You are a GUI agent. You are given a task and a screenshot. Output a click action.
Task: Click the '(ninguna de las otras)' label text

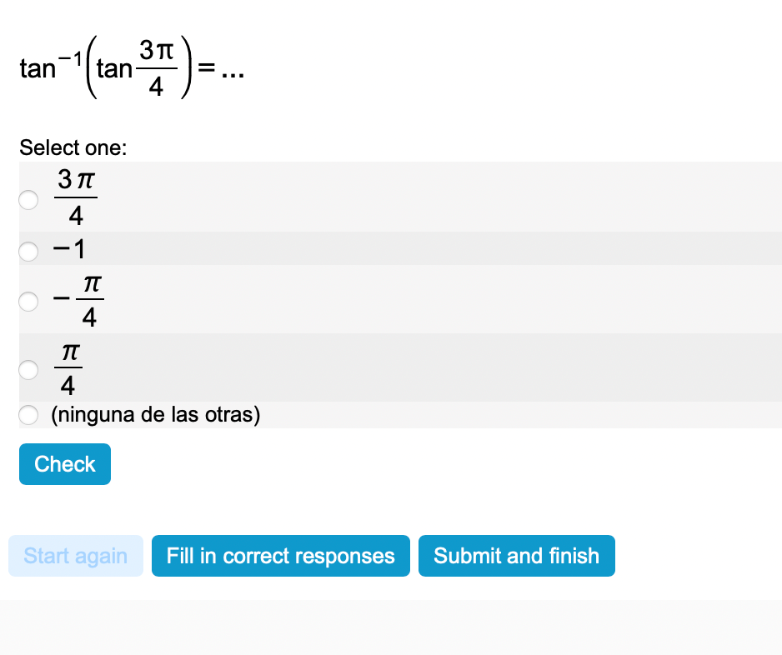pyautogui.click(x=156, y=414)
